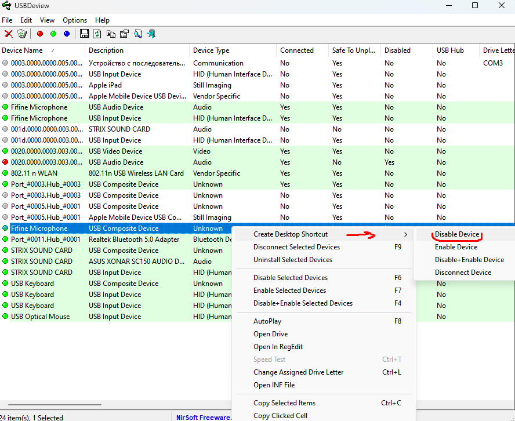Open the Edit menu
The width and height of the screenshot is (515, 421).
point(26,20)
